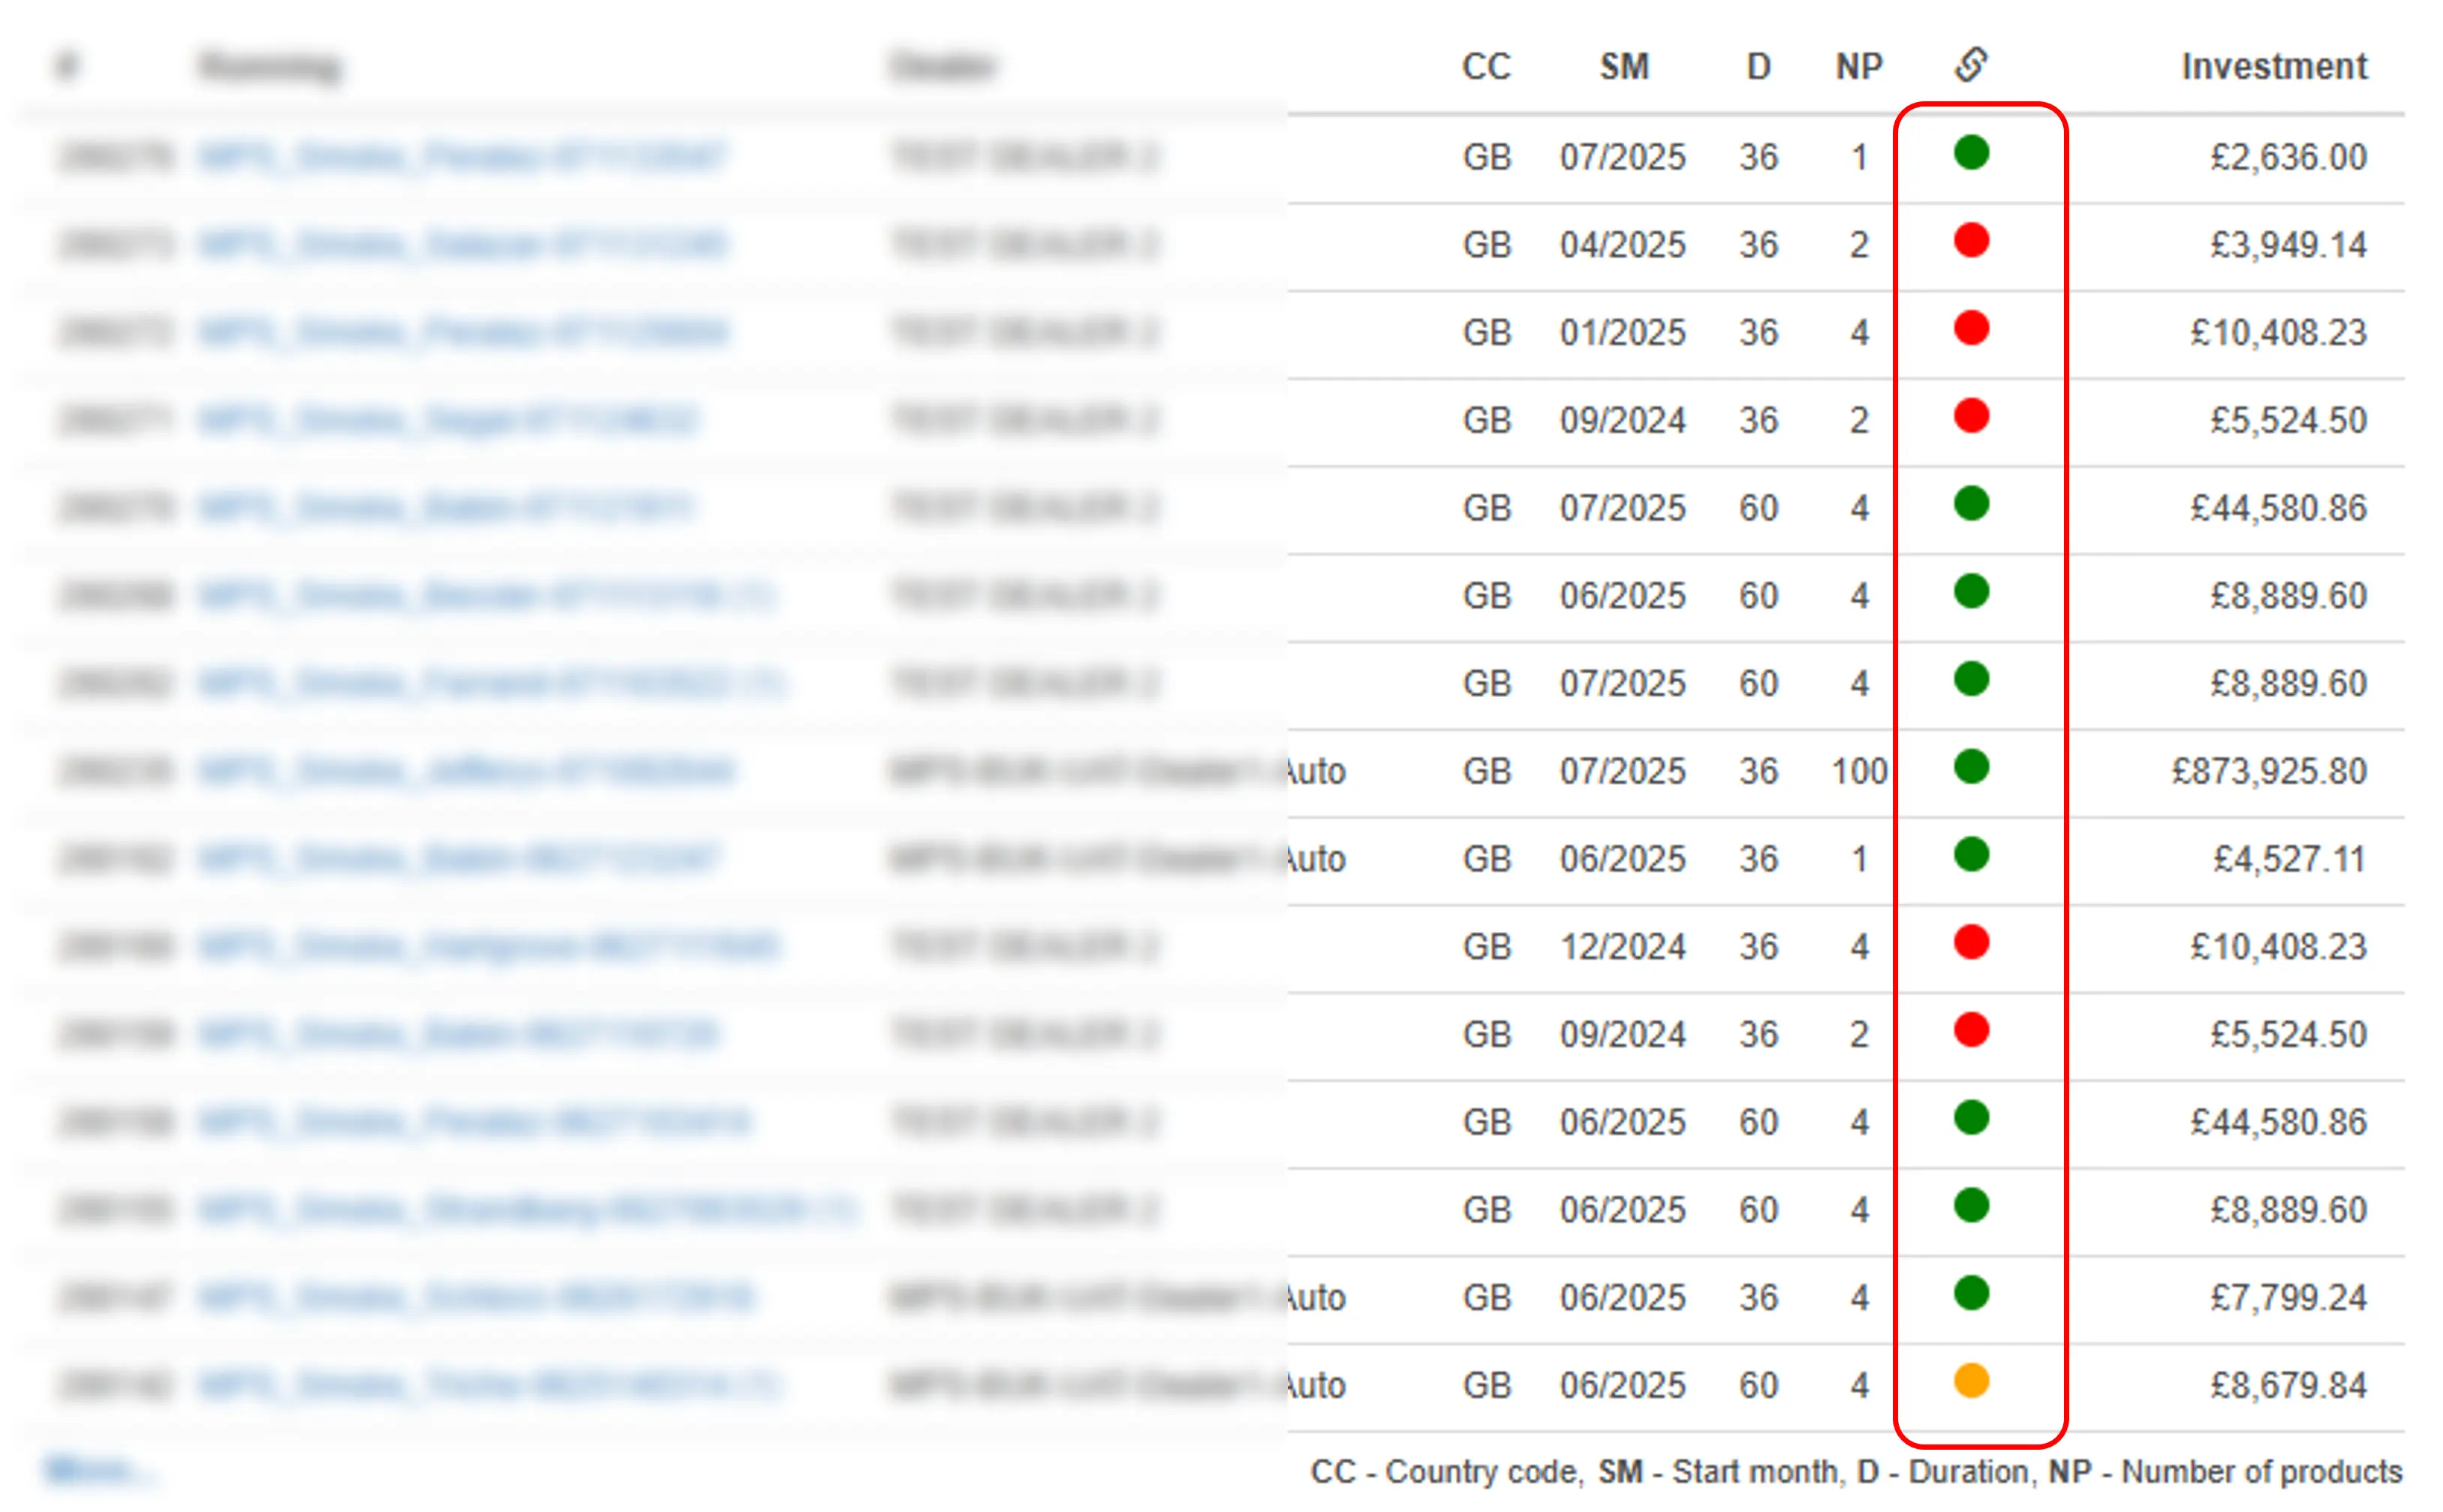
Task: Click the D duration column header
Action: point(1758,67)
